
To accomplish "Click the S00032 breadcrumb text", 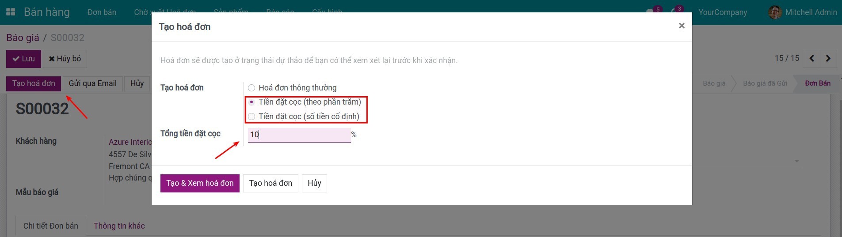I will click(67, 38).
